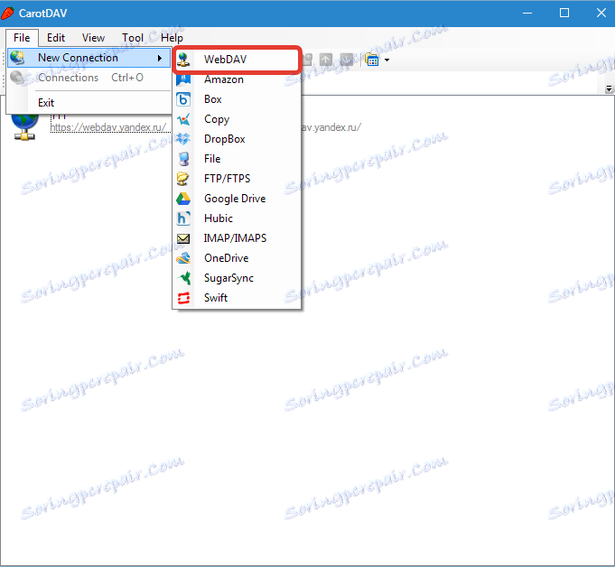Open the File menu
The image size is (615, 567).
click(22, 38)
